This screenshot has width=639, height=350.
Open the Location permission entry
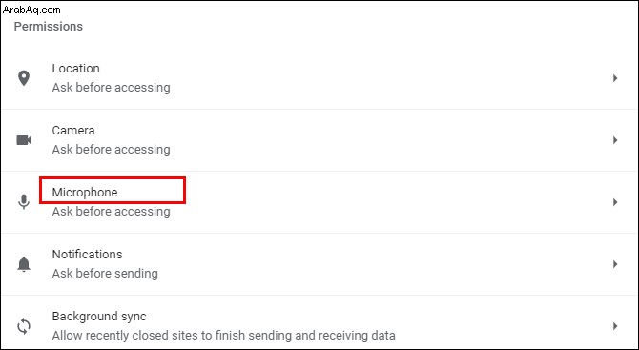tap(319, 78)
